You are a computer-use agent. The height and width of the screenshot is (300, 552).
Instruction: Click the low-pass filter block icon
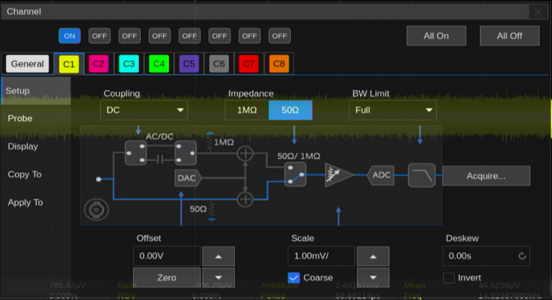(x=421, y=175)
